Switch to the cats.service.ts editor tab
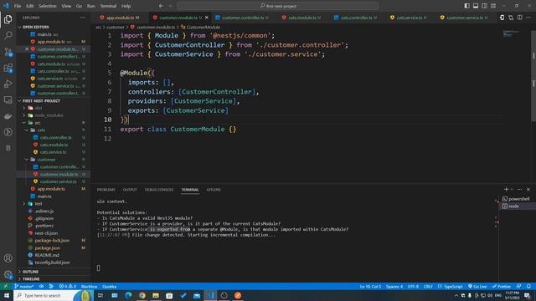 409,18
